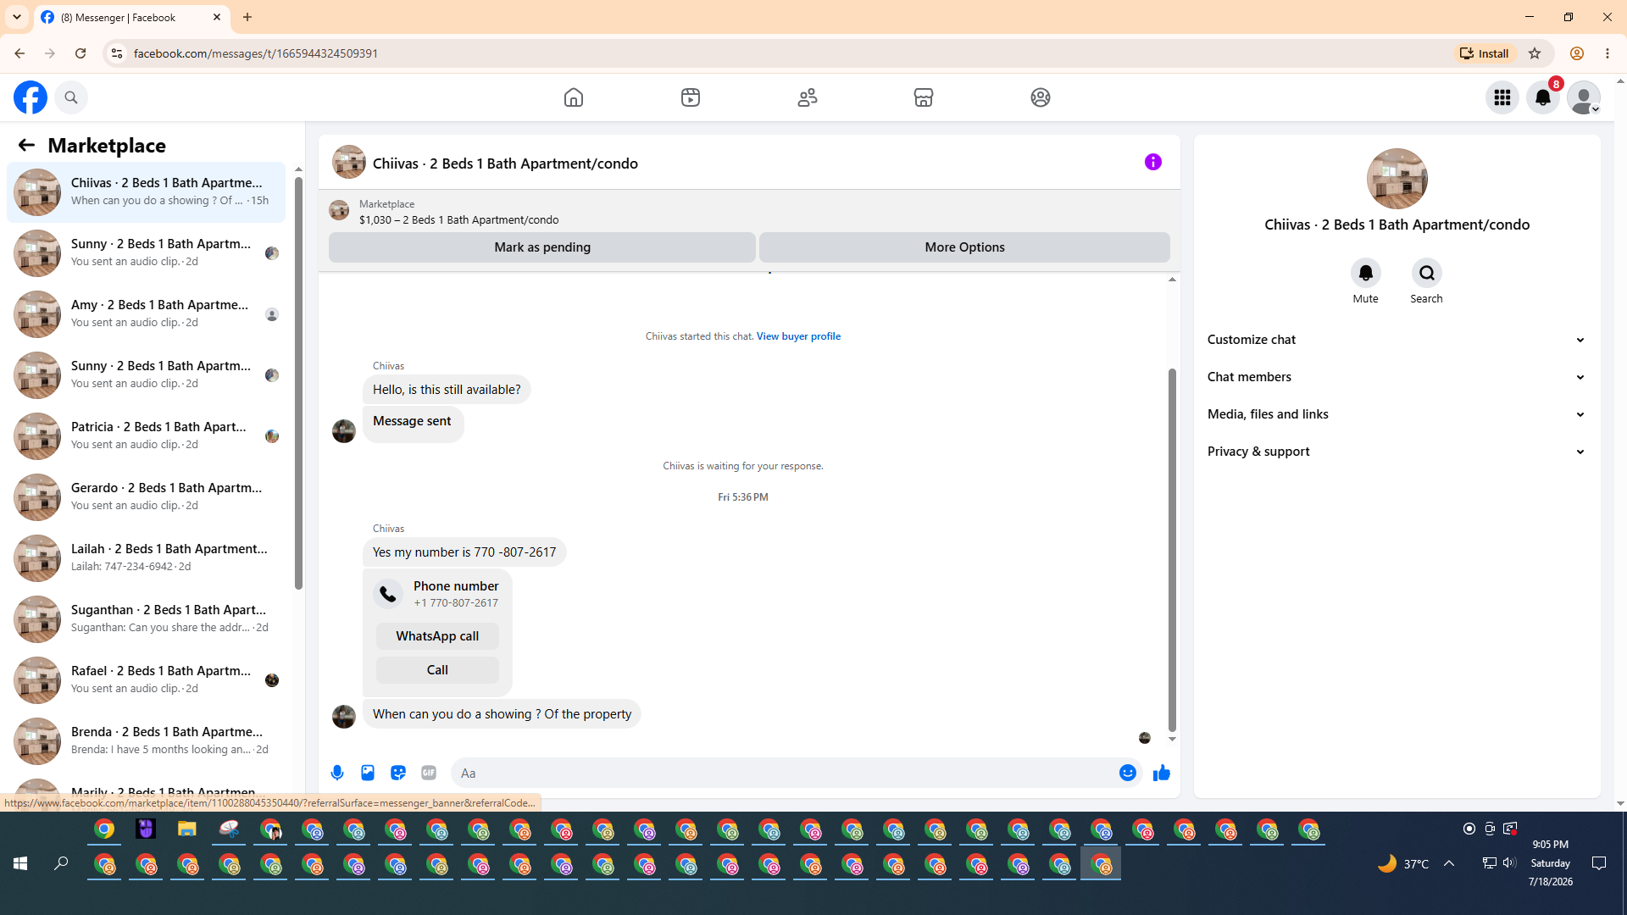Screen dimensions: 1627x915
Task: Go to the Home tab icon
Action: pos(574,97)
